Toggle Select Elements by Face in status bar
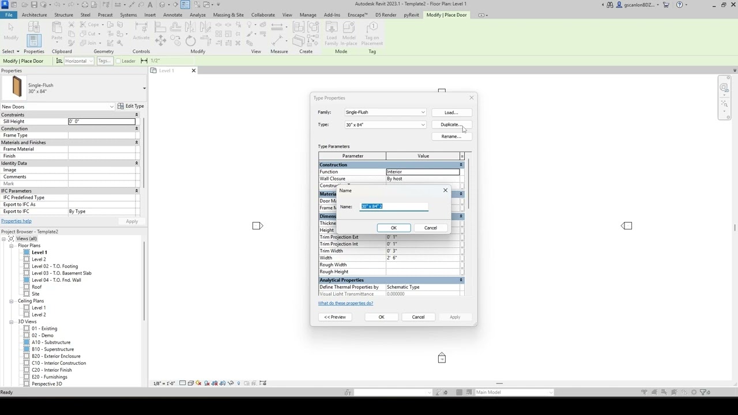738x415 pixels. click(x=674, y=392)
